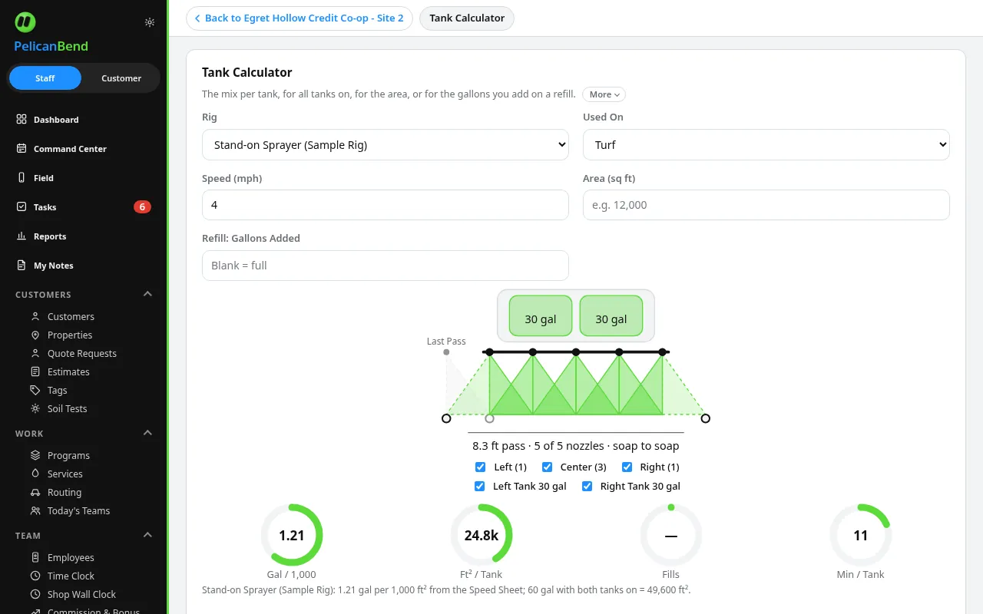Open the Rig dropdown
The image size is (983, 614).
point(386,144)
